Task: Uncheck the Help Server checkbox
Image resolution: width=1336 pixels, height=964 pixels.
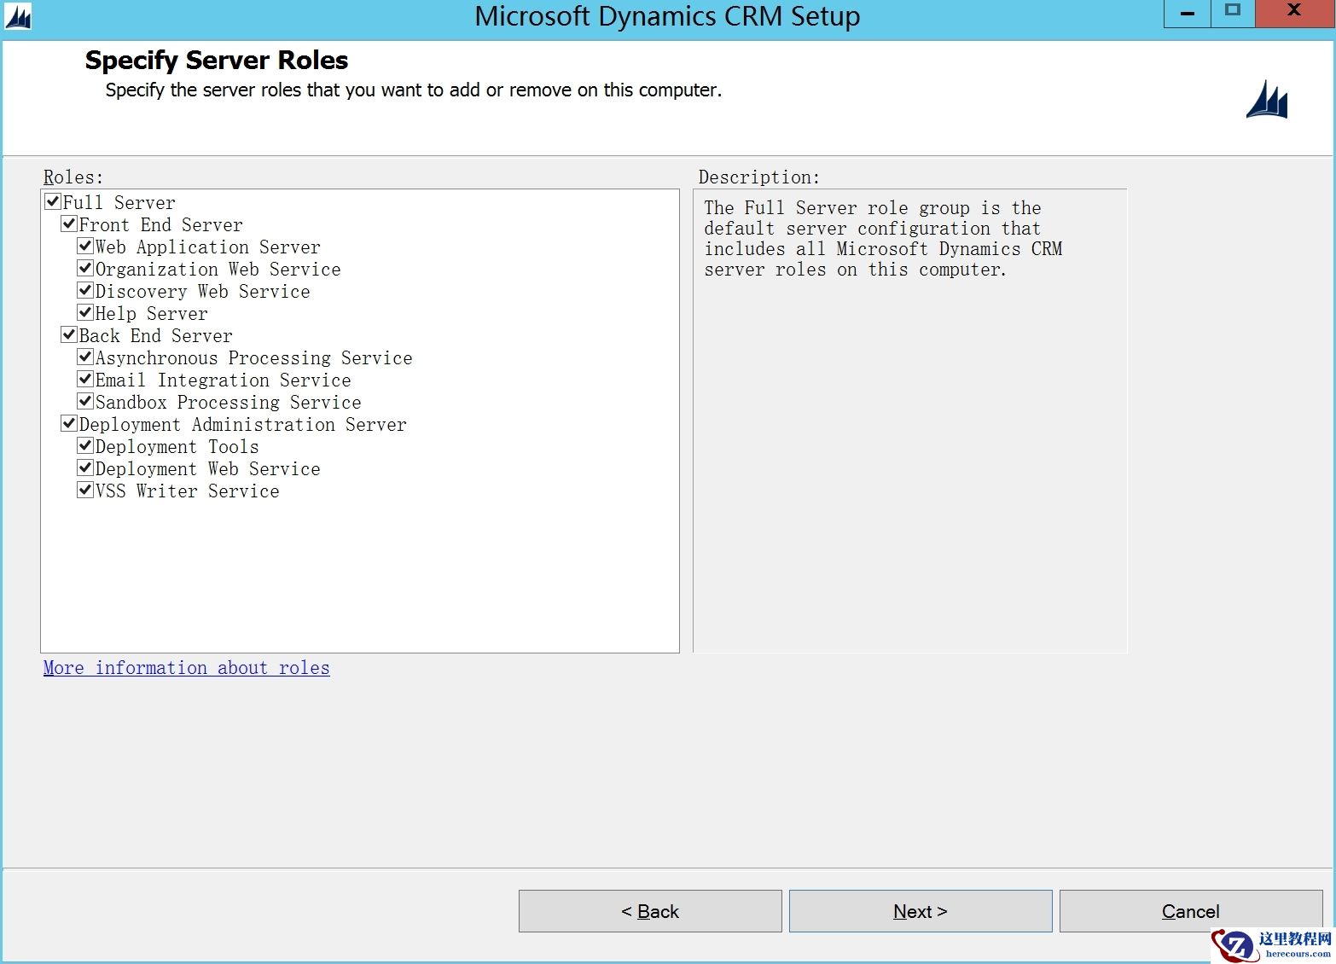Action: point(85,313)
